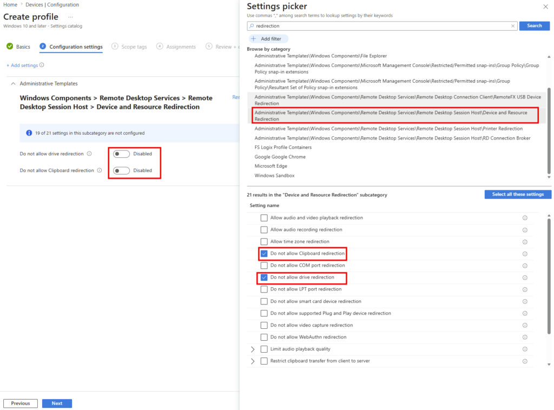This screenshot has width=554, height=410.
Task: Select the Printer Redirection category
Action: tap(388, 129)
